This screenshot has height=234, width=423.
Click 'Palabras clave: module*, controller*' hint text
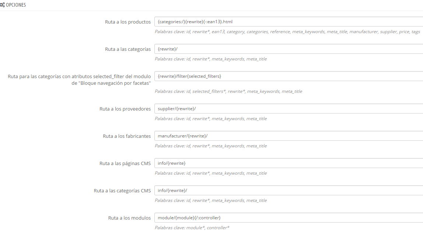(x=192, y=227)
